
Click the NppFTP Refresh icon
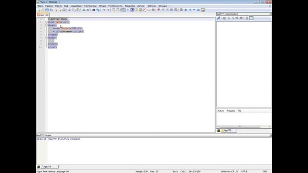[x=237, y=18]
